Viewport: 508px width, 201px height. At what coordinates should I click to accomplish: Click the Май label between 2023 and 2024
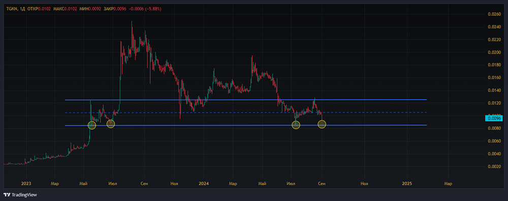84,184
